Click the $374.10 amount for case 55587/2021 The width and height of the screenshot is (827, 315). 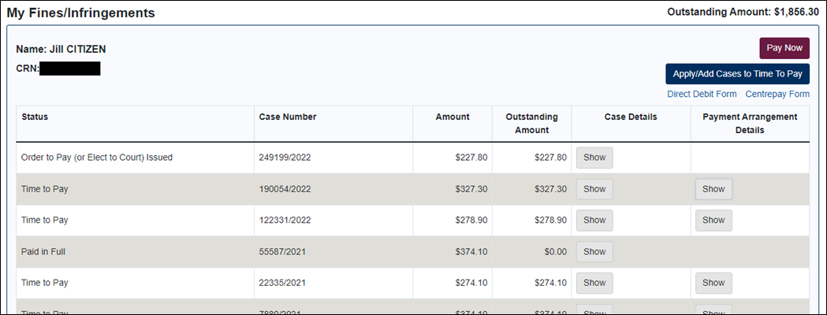point(471,252)
